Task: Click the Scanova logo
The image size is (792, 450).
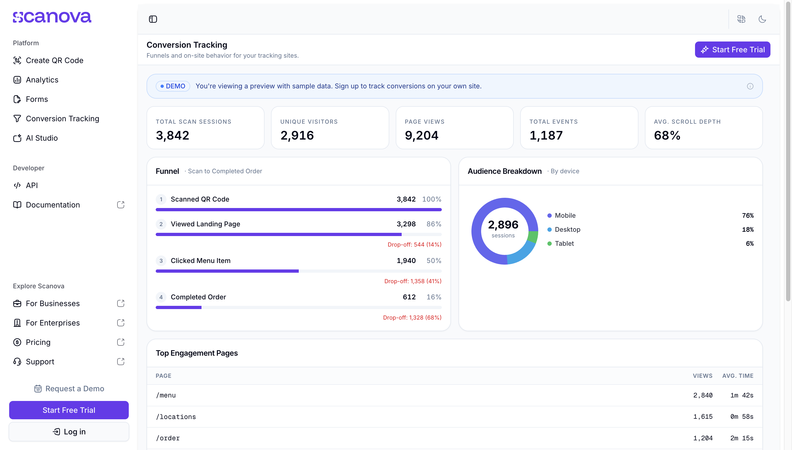Action: [52, 17]
